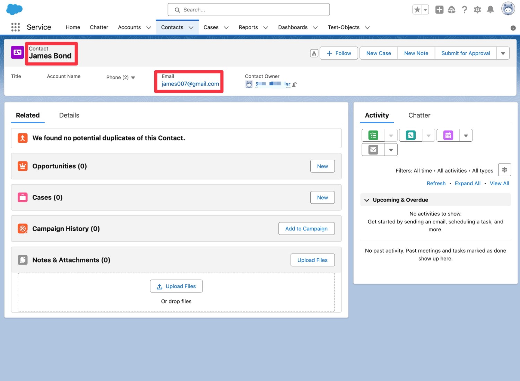Open the Help question mark icon
This screenshot has width=520, height=381.
point(465,10)
